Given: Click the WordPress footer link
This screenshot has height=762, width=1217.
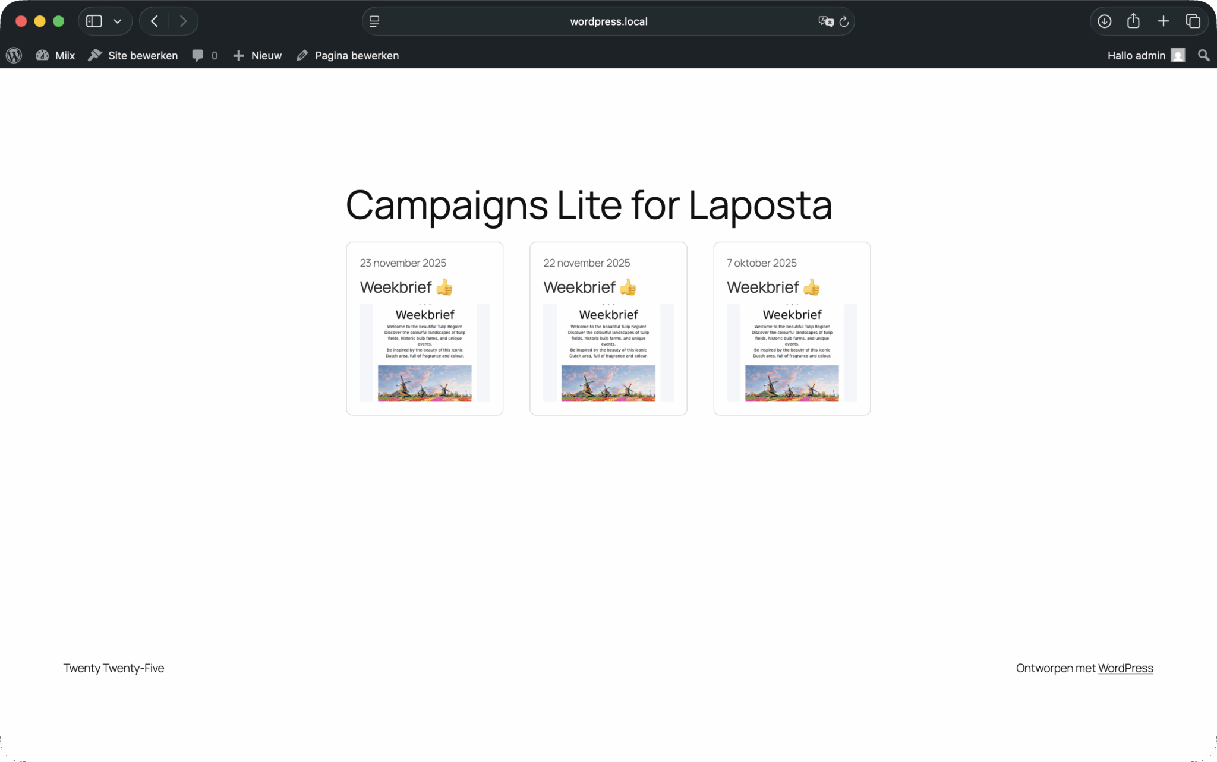Looking at the screenshot, I should coord(1125,668).
